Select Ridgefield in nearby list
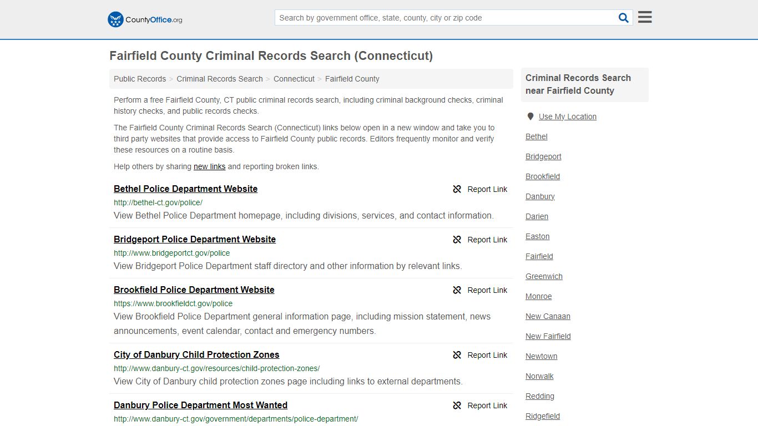The width and height of the screenshot is (758, 426). coord(543,416)
